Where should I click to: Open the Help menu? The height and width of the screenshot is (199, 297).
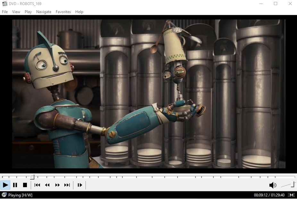[x=79, y=12]
